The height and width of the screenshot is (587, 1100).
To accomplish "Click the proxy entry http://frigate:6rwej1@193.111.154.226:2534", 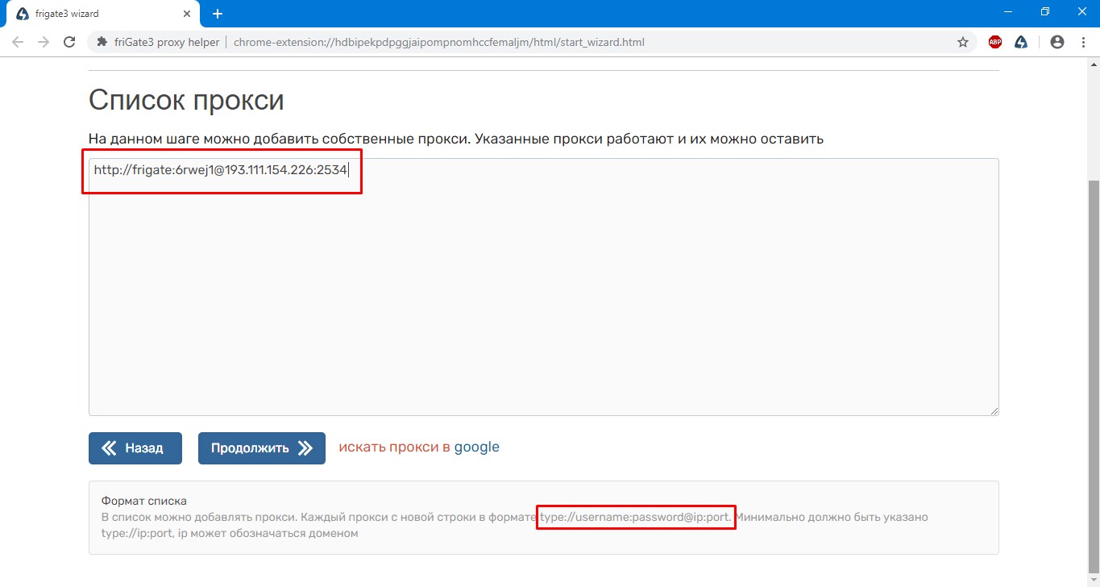I will 220,170.
